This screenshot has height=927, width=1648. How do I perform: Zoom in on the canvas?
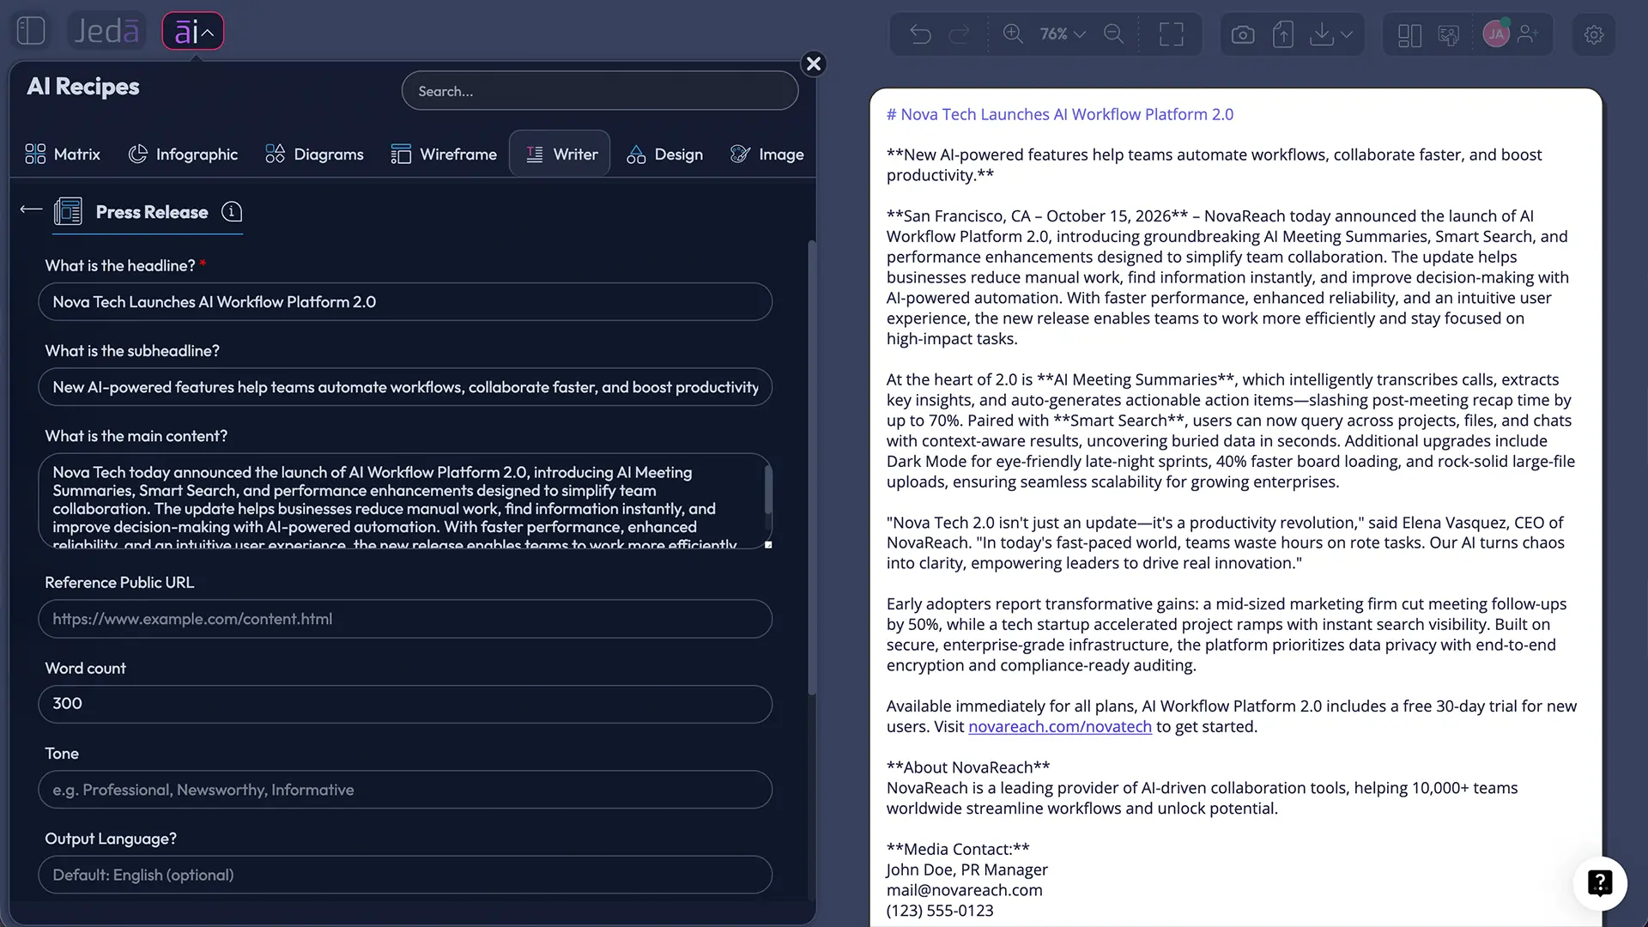1013,34
